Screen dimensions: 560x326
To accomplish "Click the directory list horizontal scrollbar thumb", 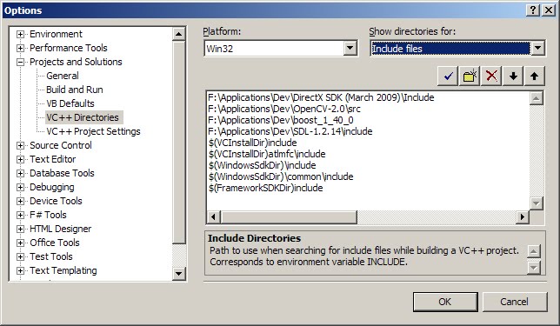I will 289,216.
